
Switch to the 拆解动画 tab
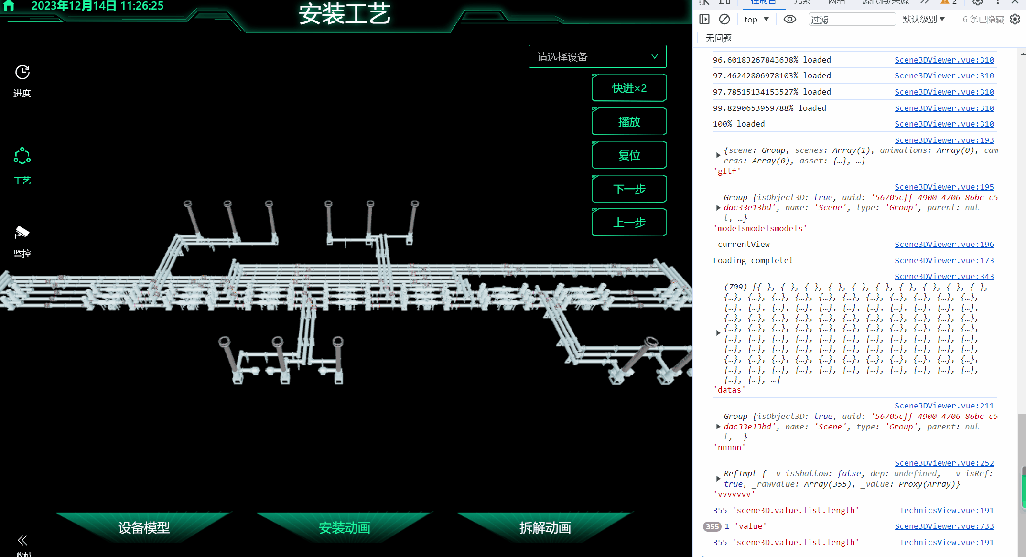[545, 527]
